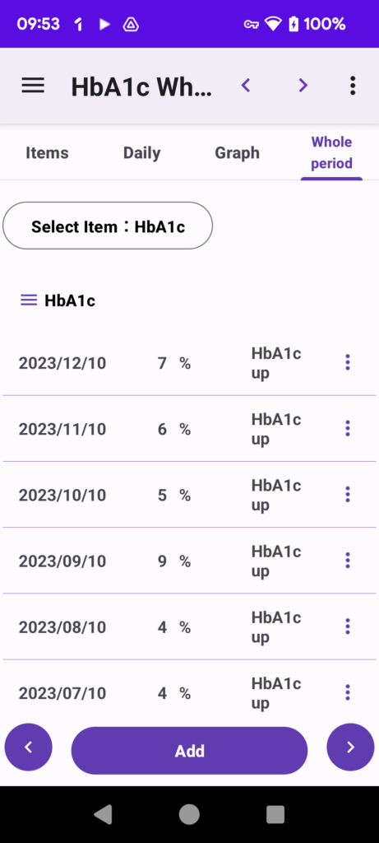Go to next item using header right chevron

pyautogui.click(x=303, y=85)
